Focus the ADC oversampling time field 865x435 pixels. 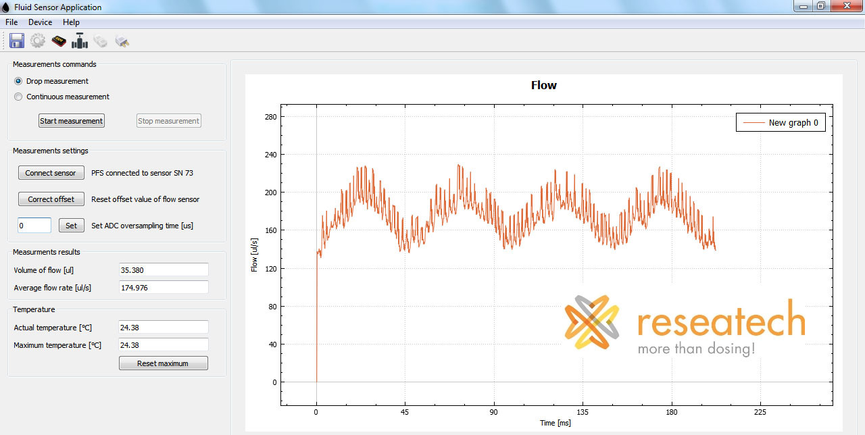pos(34,226)
